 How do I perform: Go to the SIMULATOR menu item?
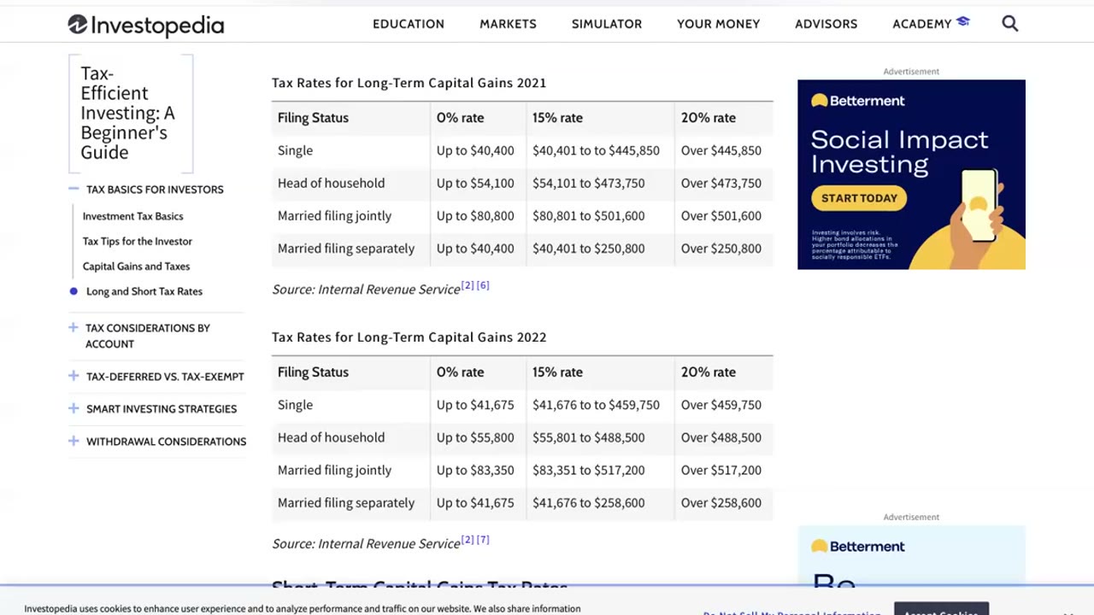[x=607, y=24]
